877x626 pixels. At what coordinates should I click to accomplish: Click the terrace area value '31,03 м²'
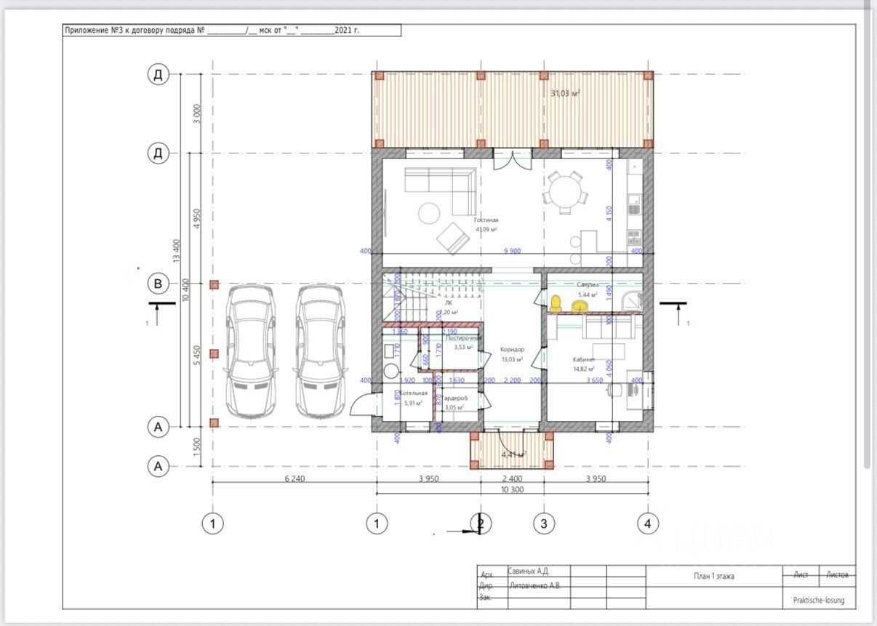tap(565, 93)
